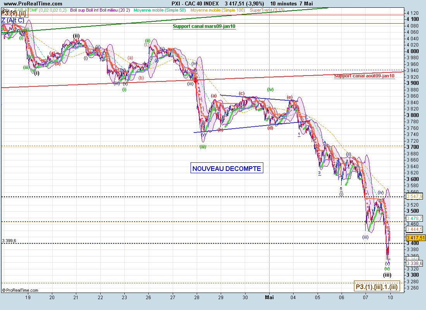This screenshot has height=310, width=426.
Task: Click date 29 on the time axis
Action: pyautogui.click(x=221, y=298)
